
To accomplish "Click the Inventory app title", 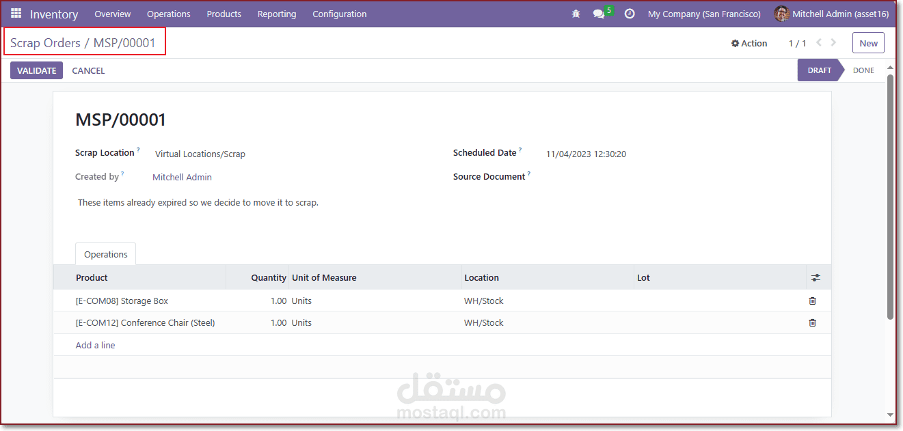I will point(54,14).
